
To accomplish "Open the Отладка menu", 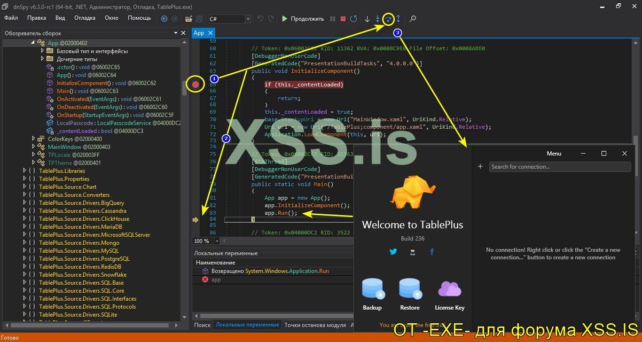I will (x=85, y=18).
